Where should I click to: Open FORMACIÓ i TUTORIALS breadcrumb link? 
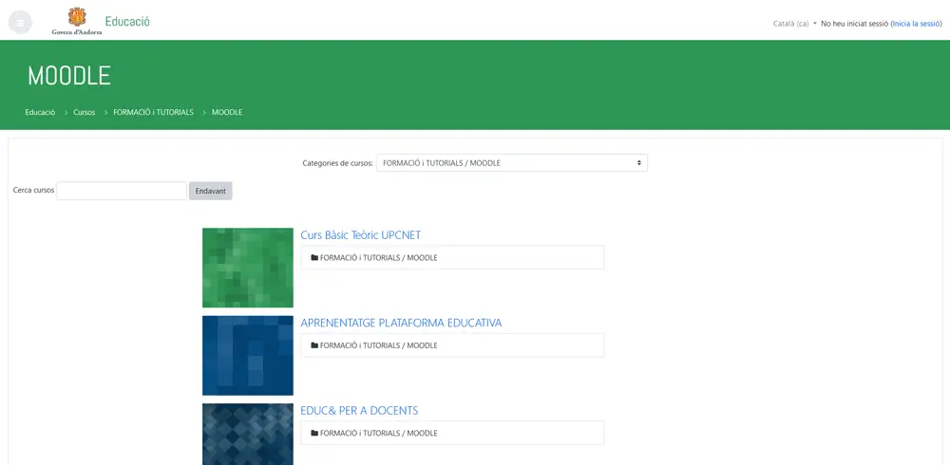(153, 112)
